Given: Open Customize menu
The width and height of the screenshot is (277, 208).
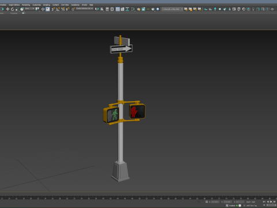Looking at the screenshot, I should tap(36, 5).
